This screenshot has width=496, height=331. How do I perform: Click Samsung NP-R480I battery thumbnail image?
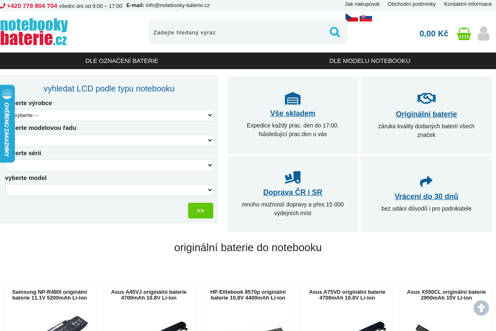66,324
